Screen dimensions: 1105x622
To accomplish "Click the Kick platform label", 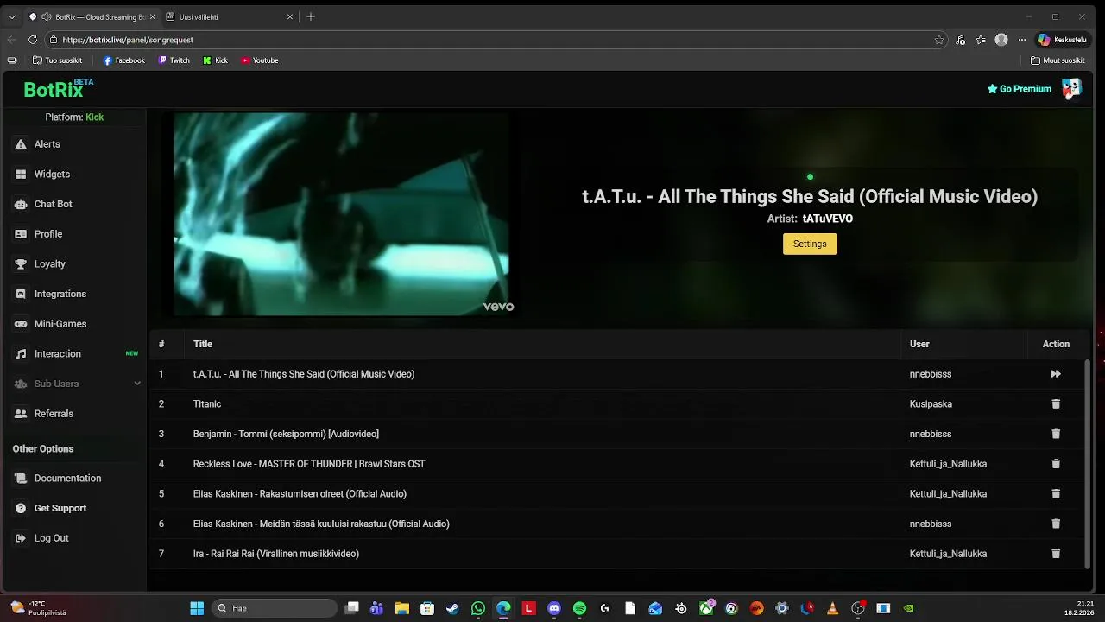I will click(94, 117).
